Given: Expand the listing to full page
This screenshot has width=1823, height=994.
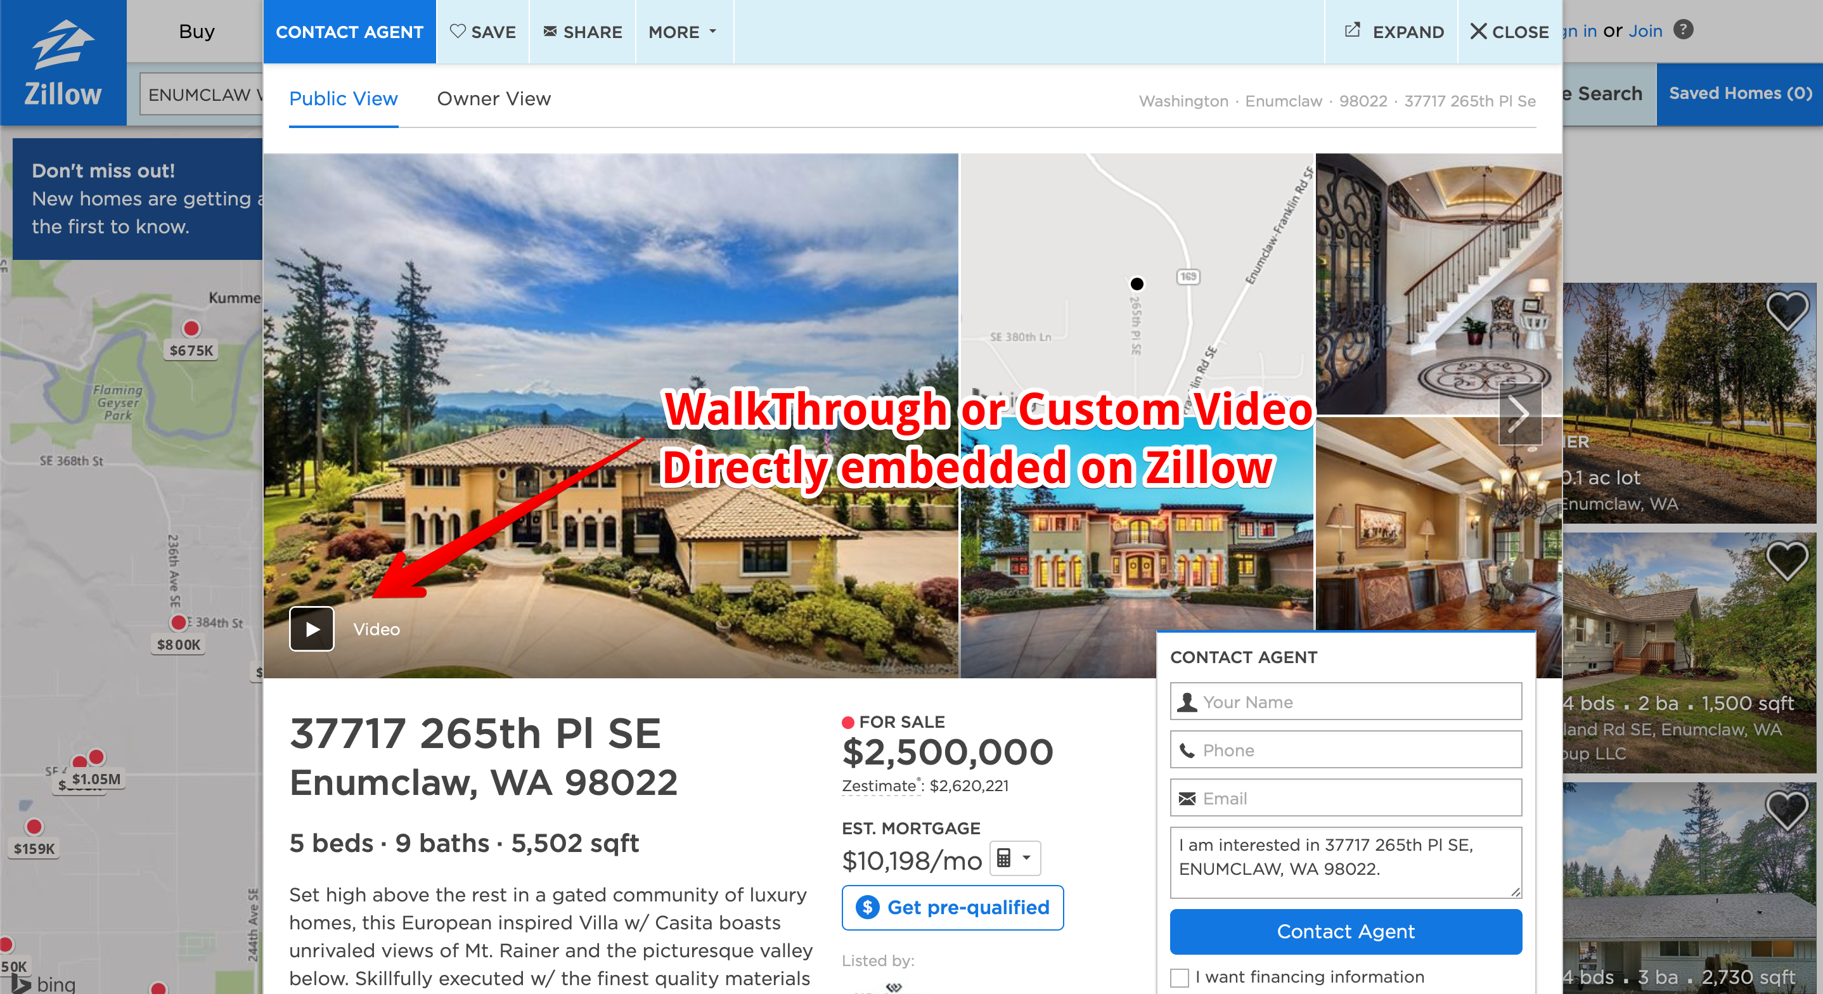Looking at the screenshot, I should (x=1393, y=32).
